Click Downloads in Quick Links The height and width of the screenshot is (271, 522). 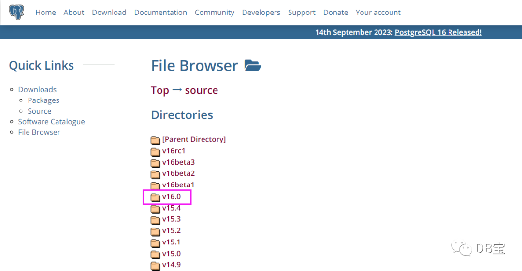tap(37, 89)
